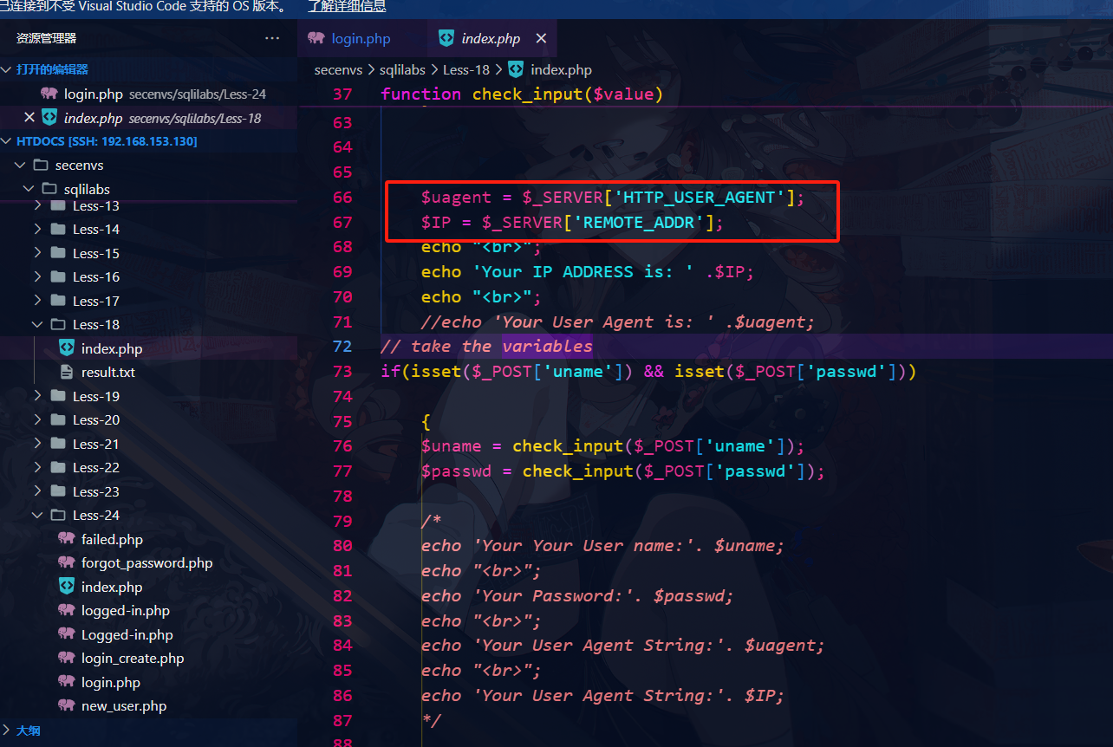
Task: Click $uagent variable on line 66
Action: pos(456,198)
